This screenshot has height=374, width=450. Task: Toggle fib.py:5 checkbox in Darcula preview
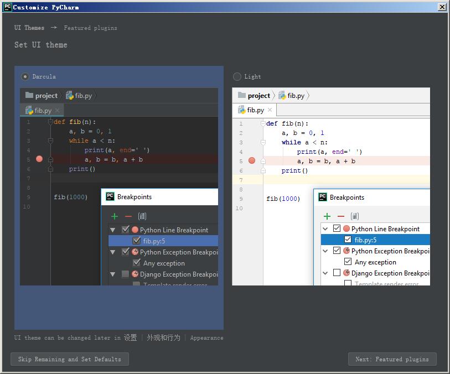point(137,240)
